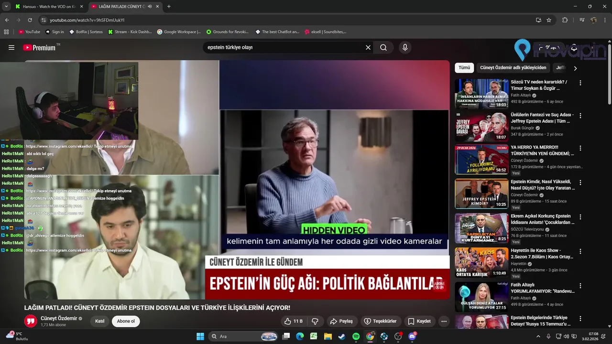Go to YouTube Premium home logo
The image size is (612, 344).
(40, 47)
